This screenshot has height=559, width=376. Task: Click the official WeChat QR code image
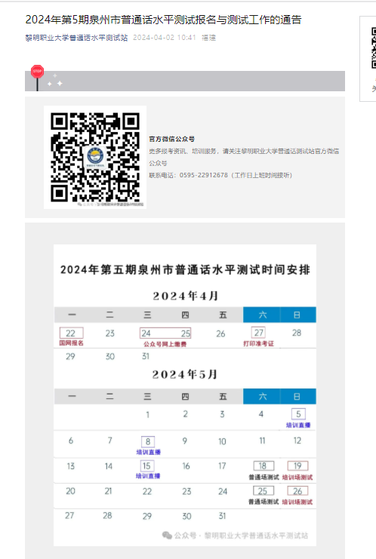point(95,157)
